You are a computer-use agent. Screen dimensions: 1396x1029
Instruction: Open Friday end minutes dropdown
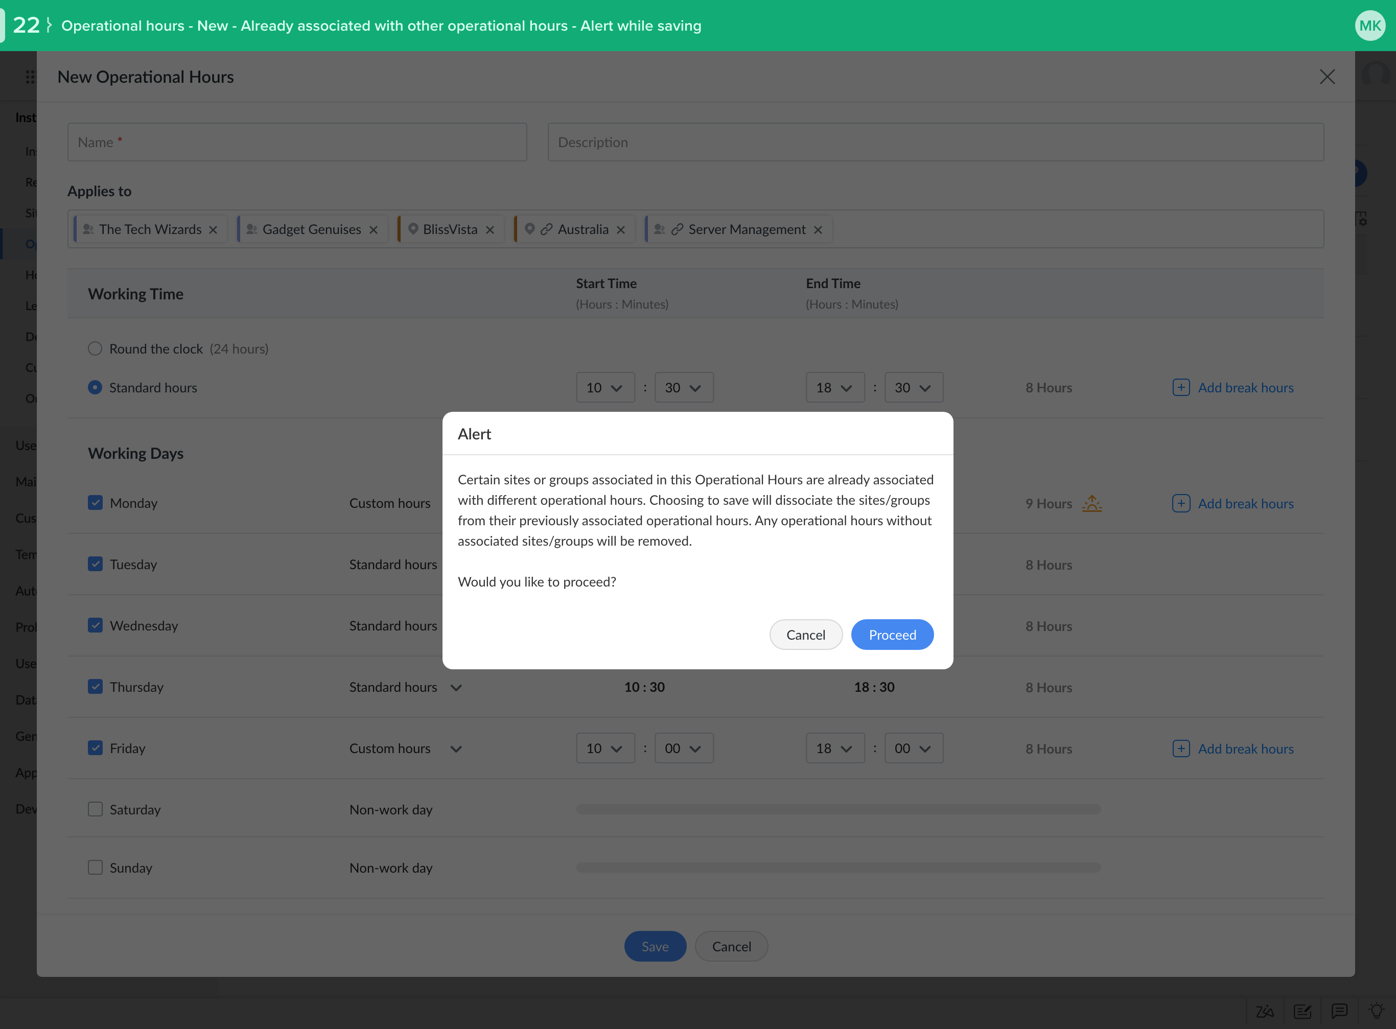[913, 748]
